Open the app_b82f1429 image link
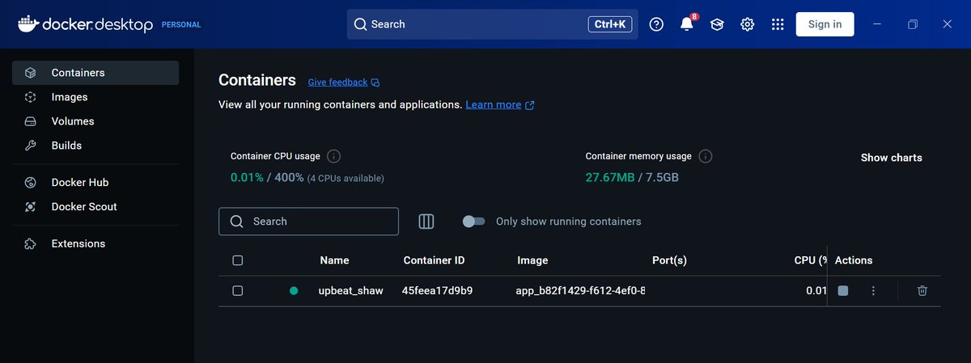This screenshot has width=971, height=363. coord(580,290)
